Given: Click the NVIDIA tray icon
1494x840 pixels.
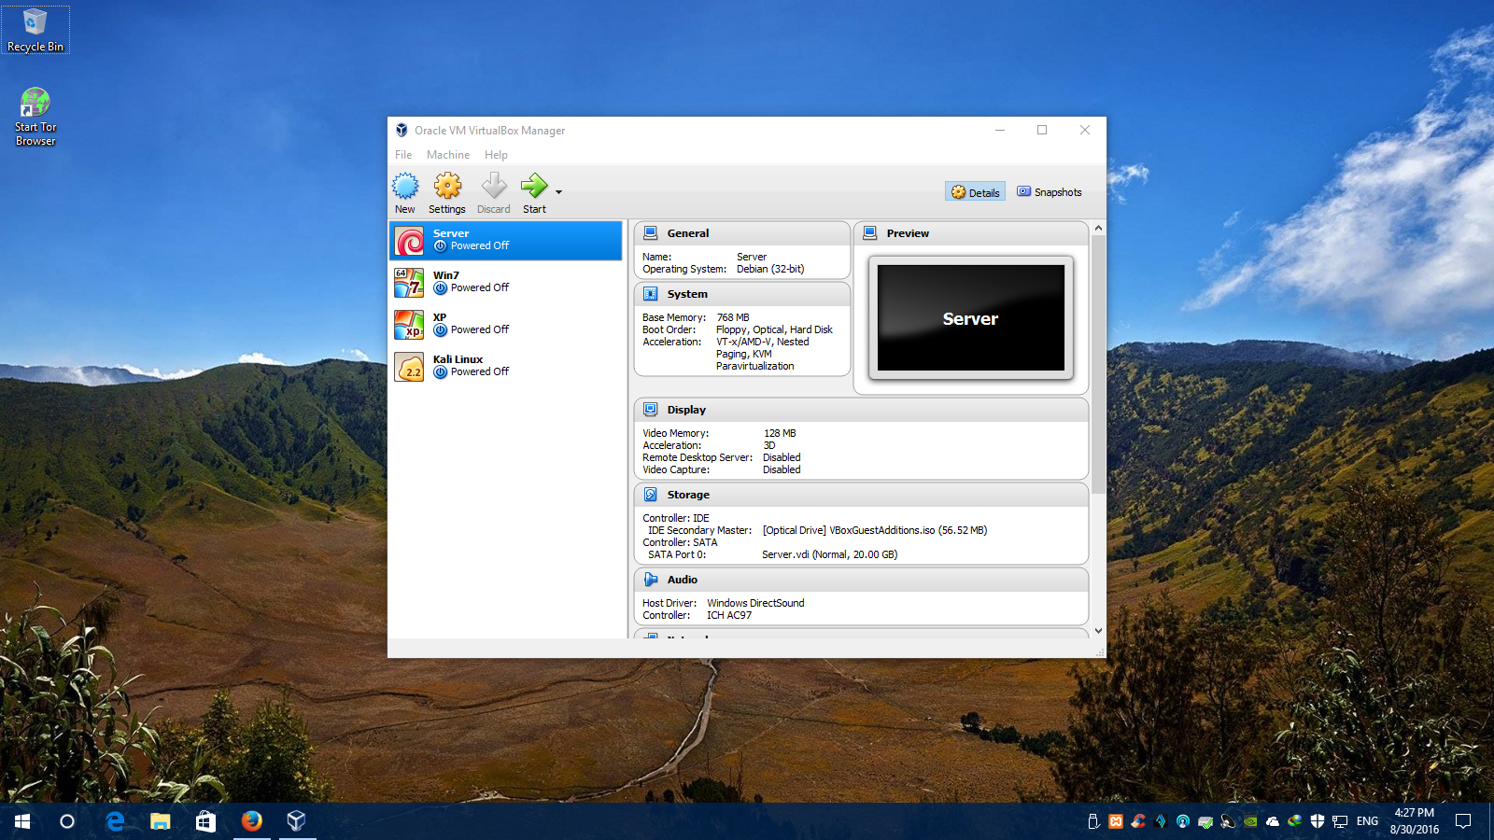Looking at the screenshot, I should [1250, 821].
